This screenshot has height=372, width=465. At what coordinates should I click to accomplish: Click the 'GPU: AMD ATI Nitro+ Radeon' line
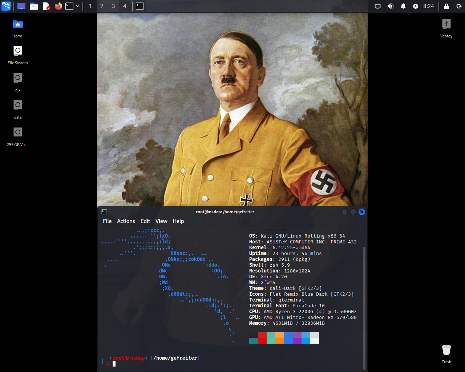(x=303, y=318)
